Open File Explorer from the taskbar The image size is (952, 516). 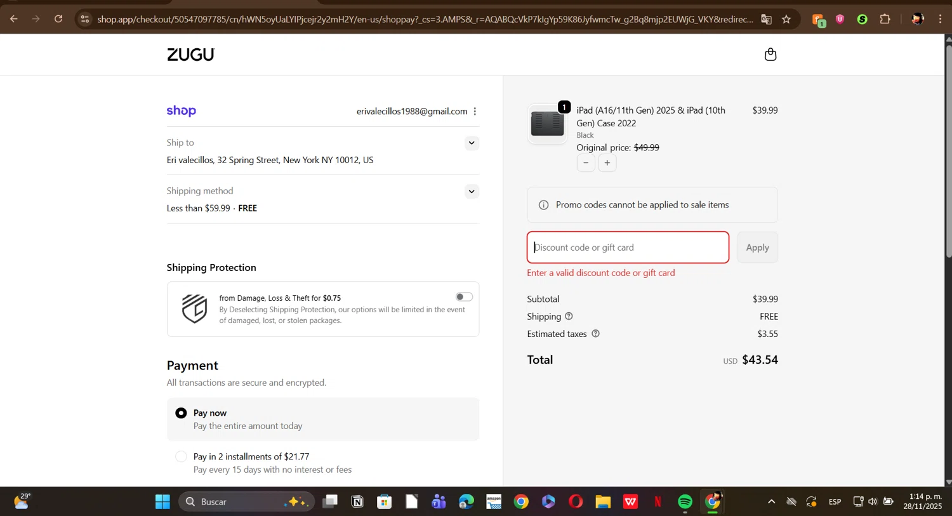pyautogui.click(x=603, y=502)
